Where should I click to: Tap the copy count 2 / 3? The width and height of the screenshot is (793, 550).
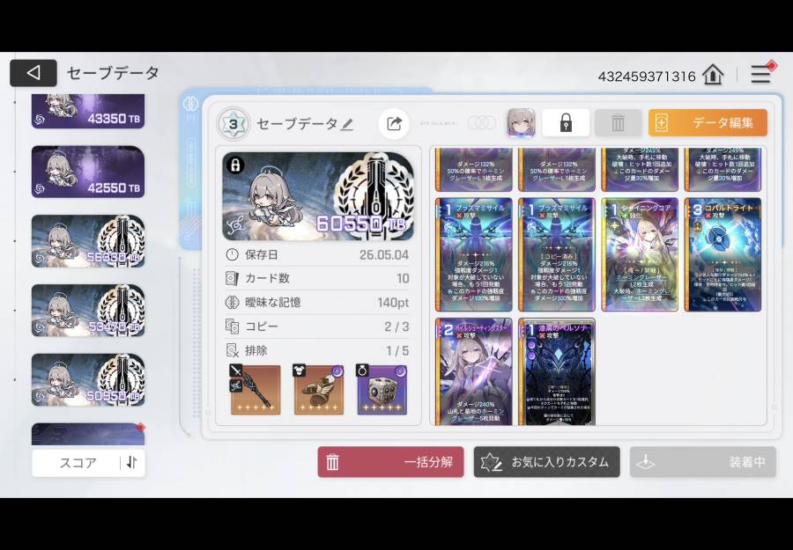pyautogui.click(x=396, y=326)
